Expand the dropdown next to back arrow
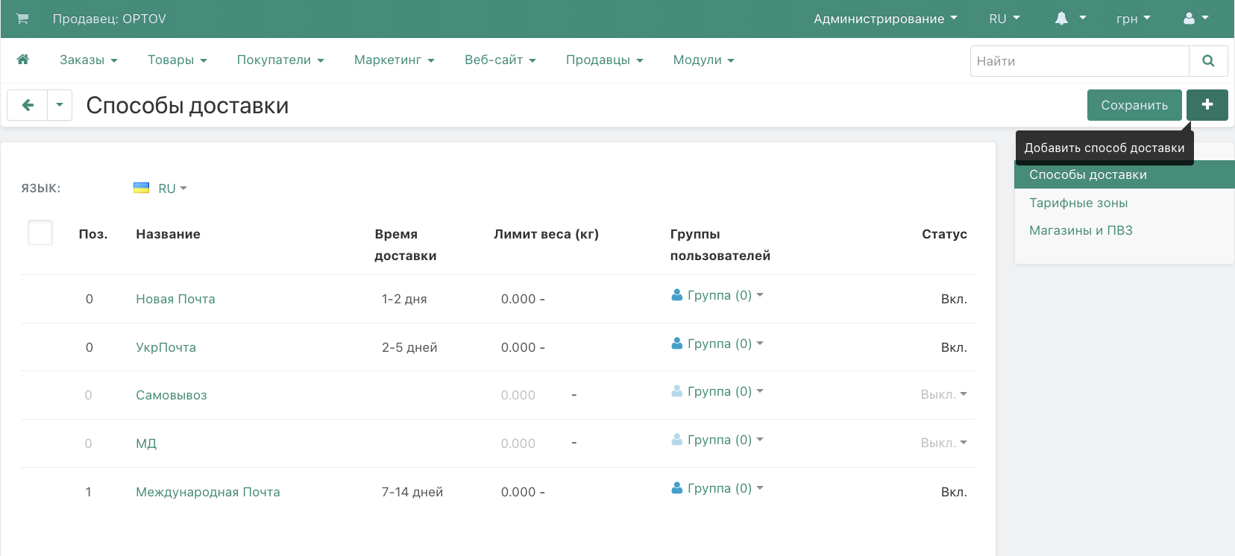The height and width of the screenshot is (556, 1235). (x=60, y=105)
